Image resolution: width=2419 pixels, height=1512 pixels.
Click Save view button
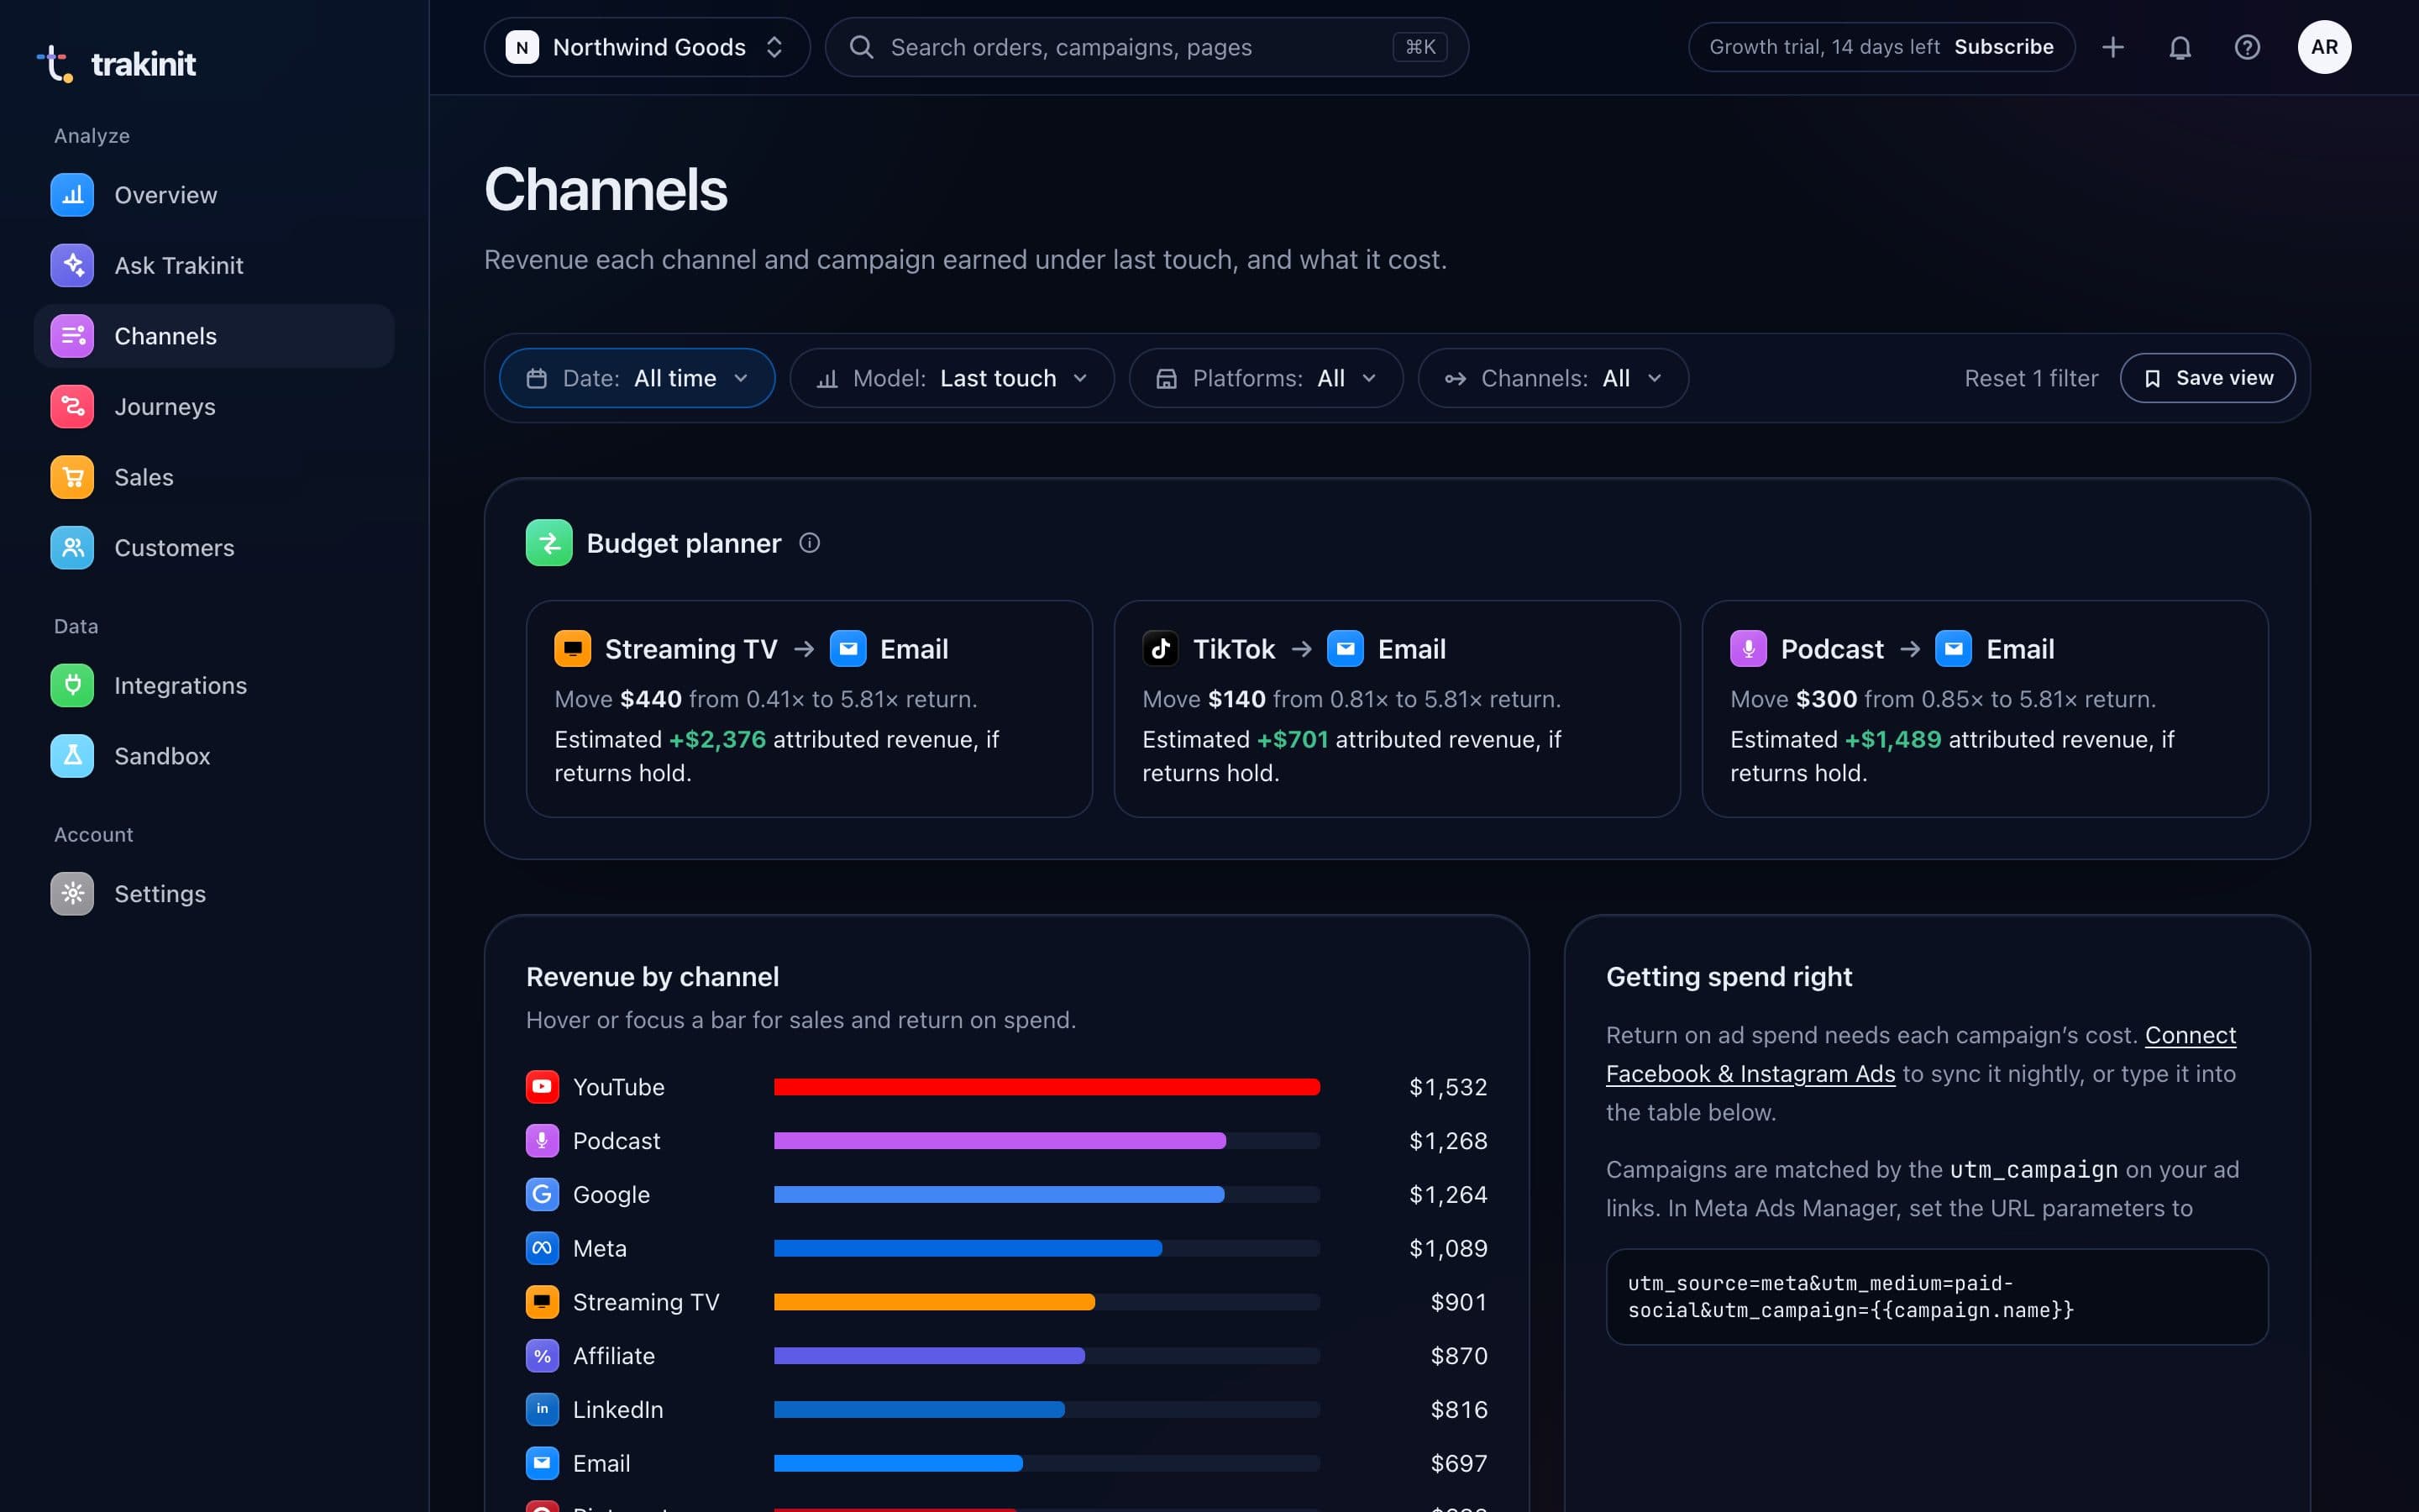[2207, 378]
